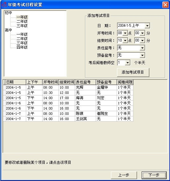Open the 开考时间 minute dropdown
This screenshot has height=181, width=170.
point(142,33)
